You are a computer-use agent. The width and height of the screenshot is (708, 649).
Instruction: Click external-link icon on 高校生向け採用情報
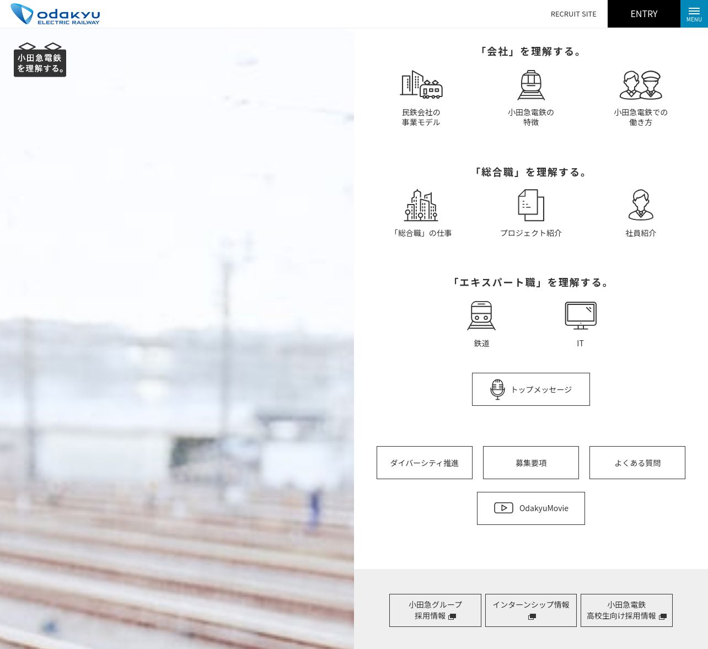[663, 616]
